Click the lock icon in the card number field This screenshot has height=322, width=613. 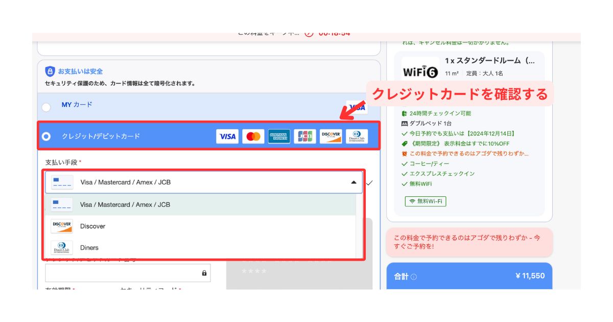(x=204, y=273)
